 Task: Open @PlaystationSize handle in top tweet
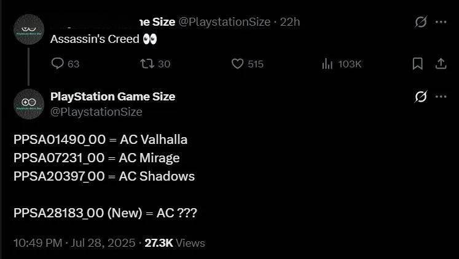(224, 22)
